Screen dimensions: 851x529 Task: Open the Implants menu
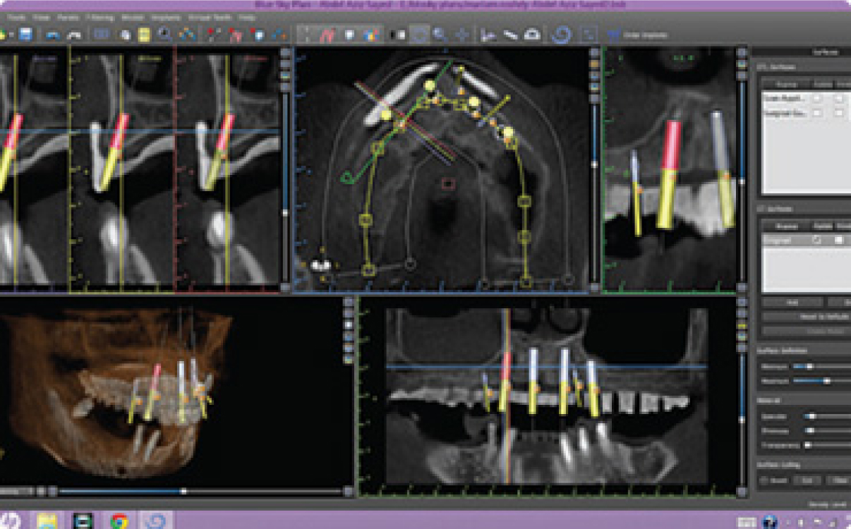(165, 17)
